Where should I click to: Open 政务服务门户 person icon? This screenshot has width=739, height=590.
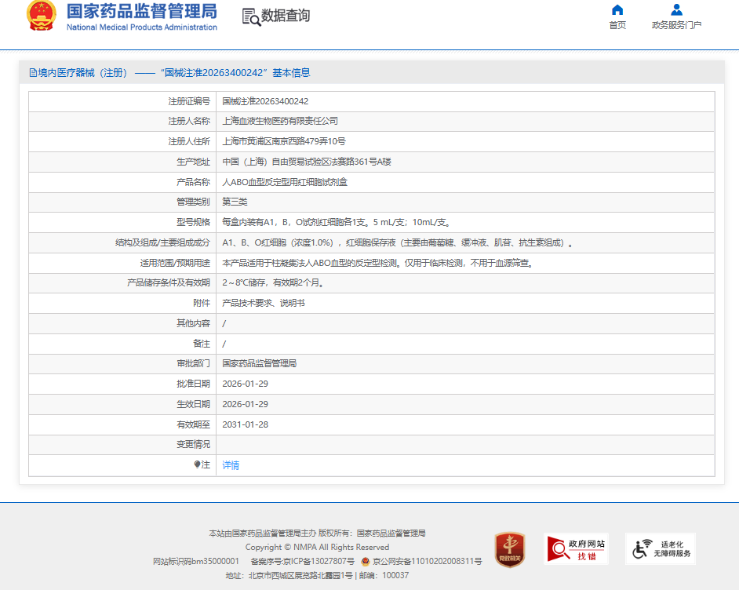[676, 10]
